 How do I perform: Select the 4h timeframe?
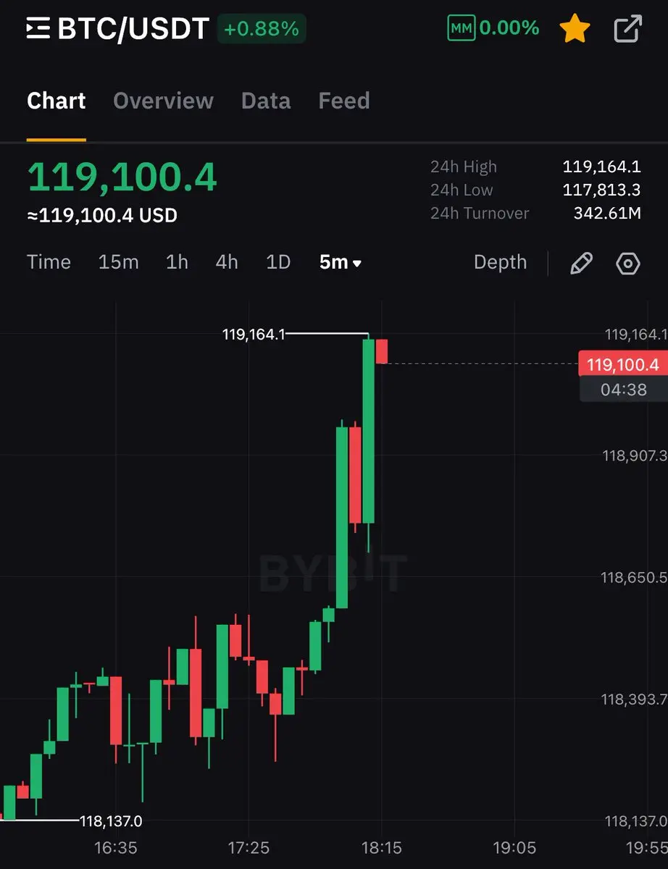227,262
